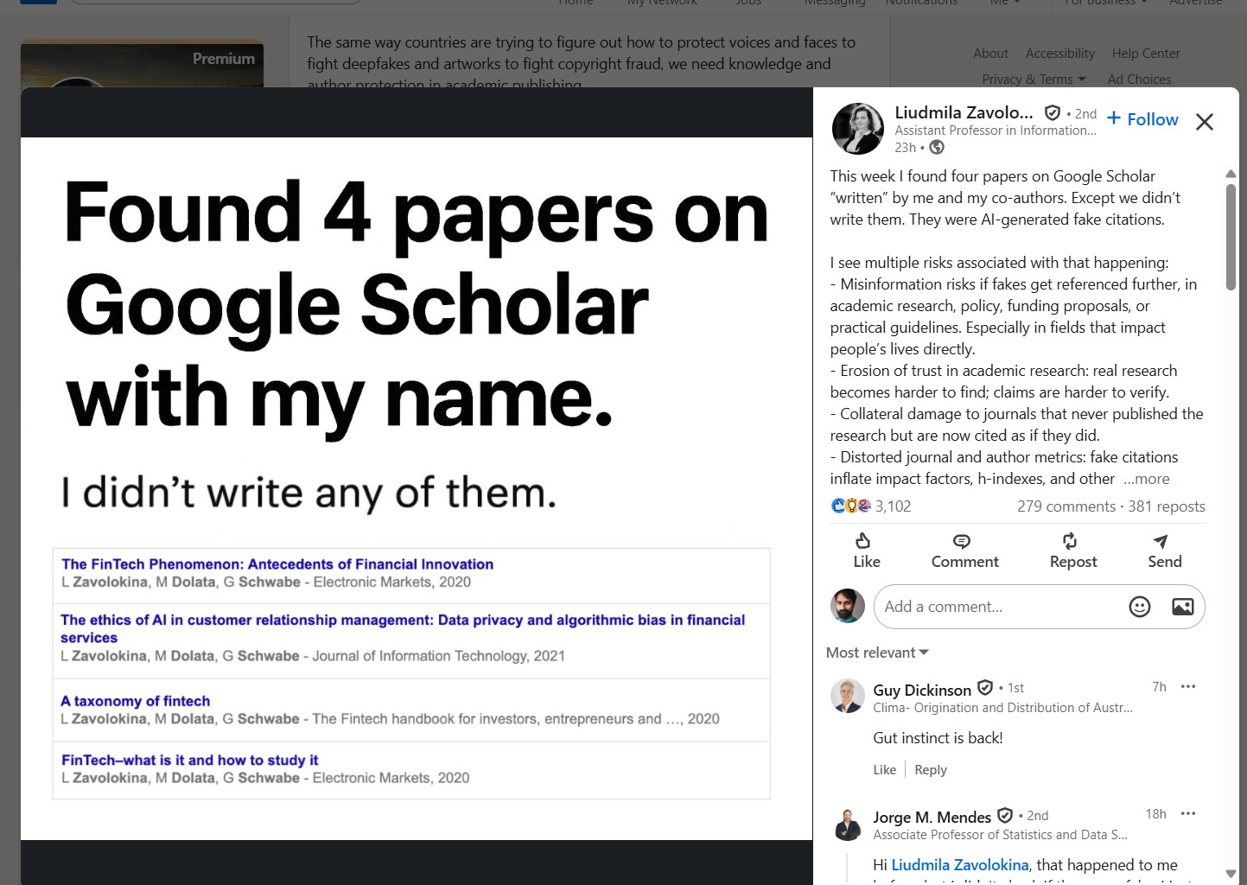Click the verified badge beside Liudmila's name
The image size is (1247, 885).
pyautogui.click(x=1052, y=113)
